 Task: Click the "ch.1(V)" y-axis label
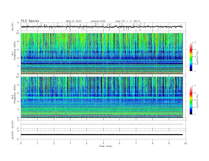(13, 27)
